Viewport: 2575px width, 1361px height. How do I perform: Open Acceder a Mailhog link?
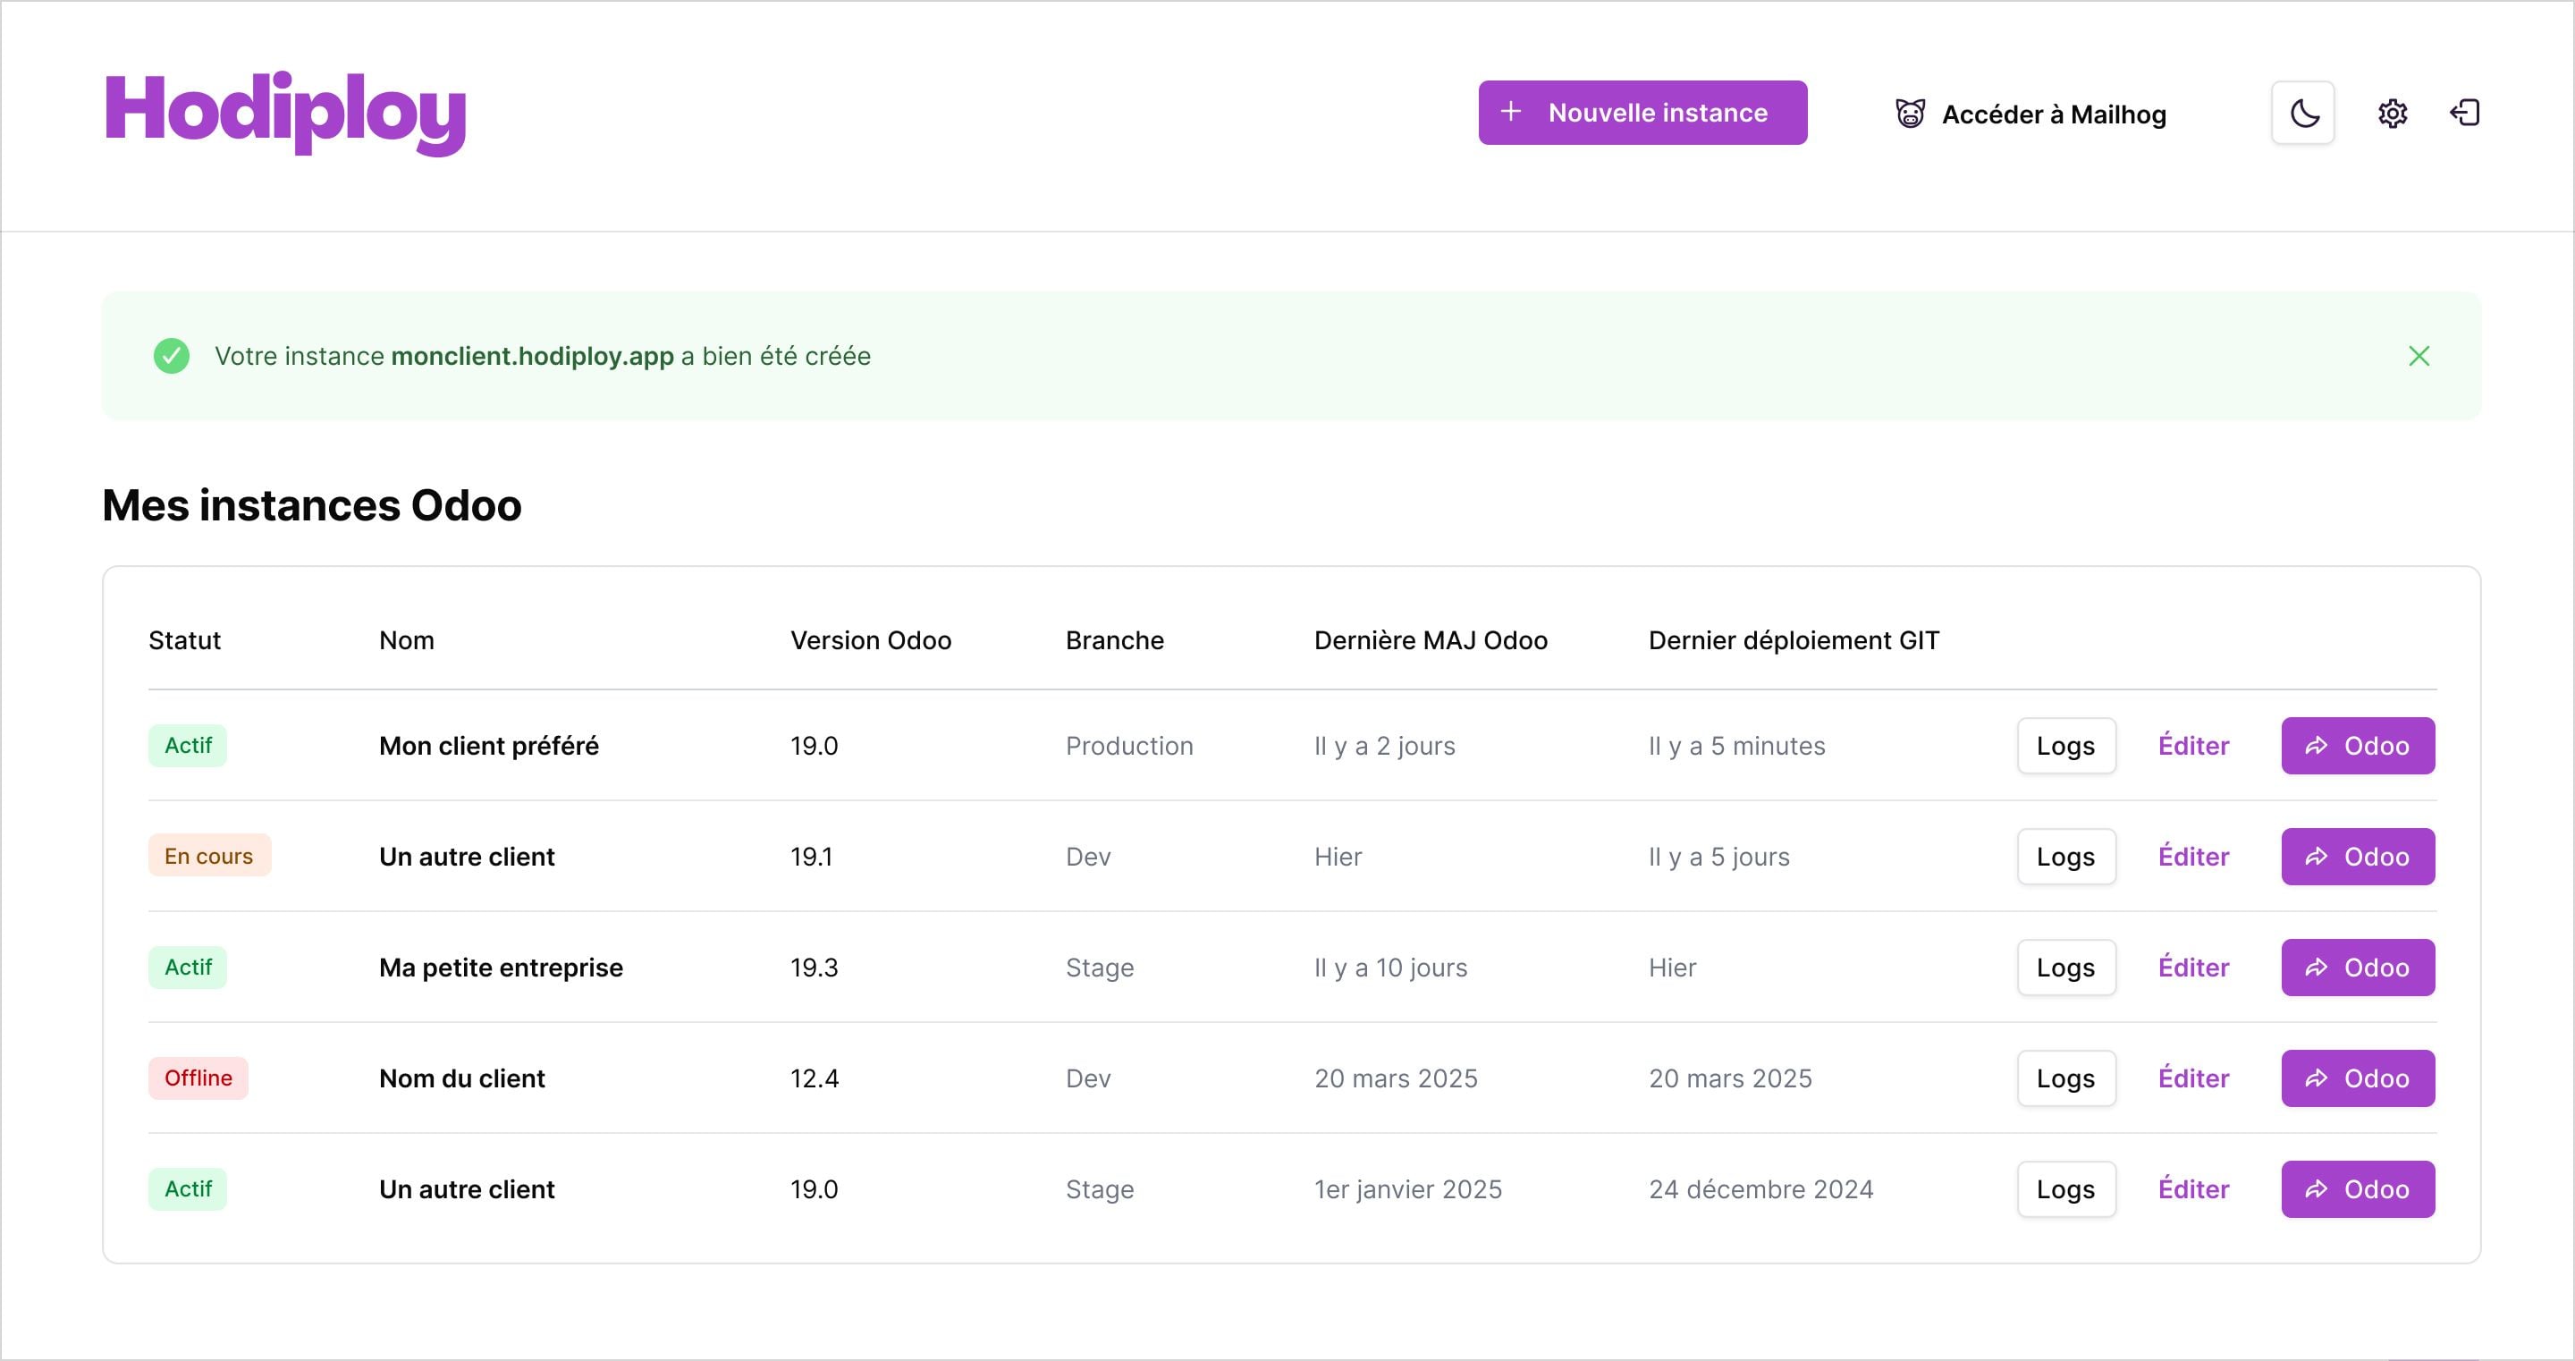coord(2053,115)
